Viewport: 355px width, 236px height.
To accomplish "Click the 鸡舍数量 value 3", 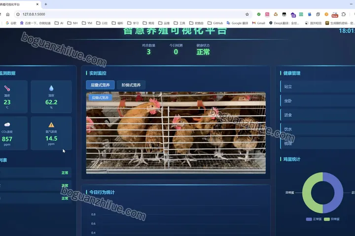I will [x=148, y=52].
